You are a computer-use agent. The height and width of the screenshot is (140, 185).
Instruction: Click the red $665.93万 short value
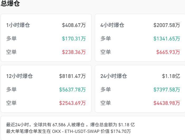168,52
